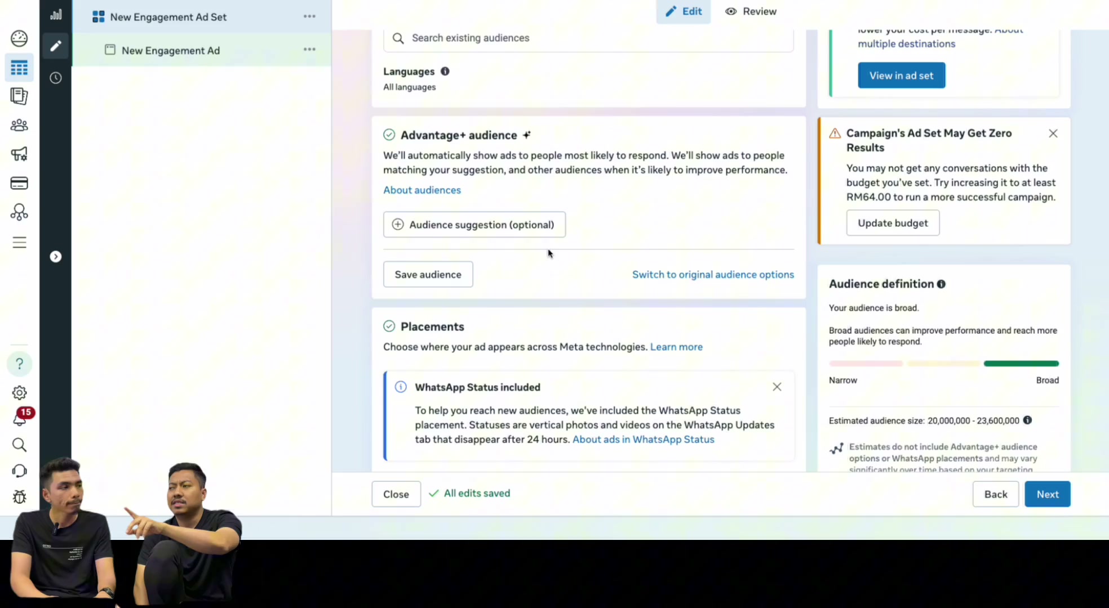
Task: Click Switch to original audience options
Action: click(x=713, y=275)
